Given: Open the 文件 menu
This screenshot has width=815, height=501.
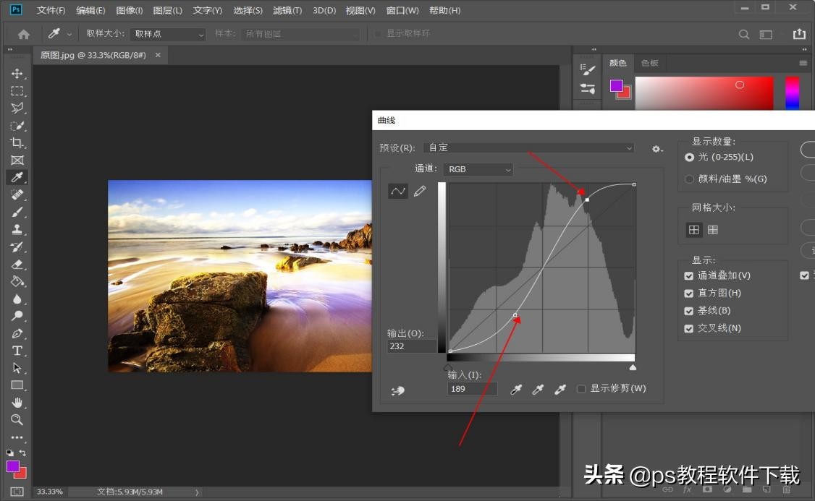Looking at the screenshot, I should 51,10.
